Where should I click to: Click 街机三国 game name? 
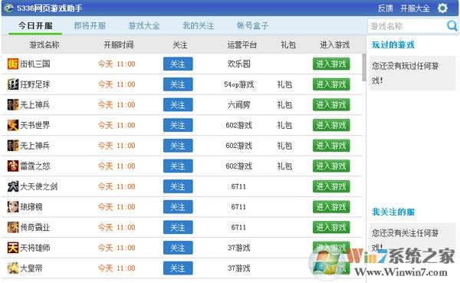35,64
